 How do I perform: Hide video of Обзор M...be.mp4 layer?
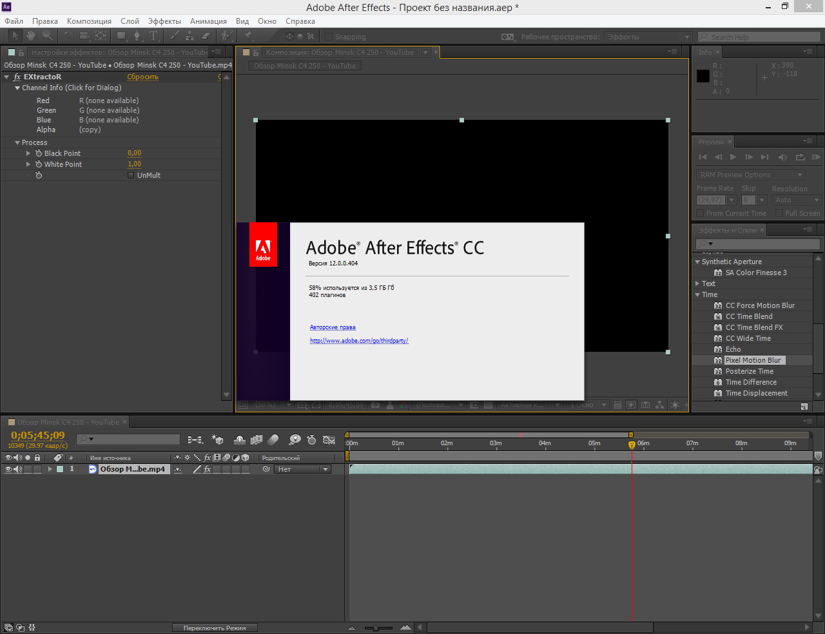[8, 469]
